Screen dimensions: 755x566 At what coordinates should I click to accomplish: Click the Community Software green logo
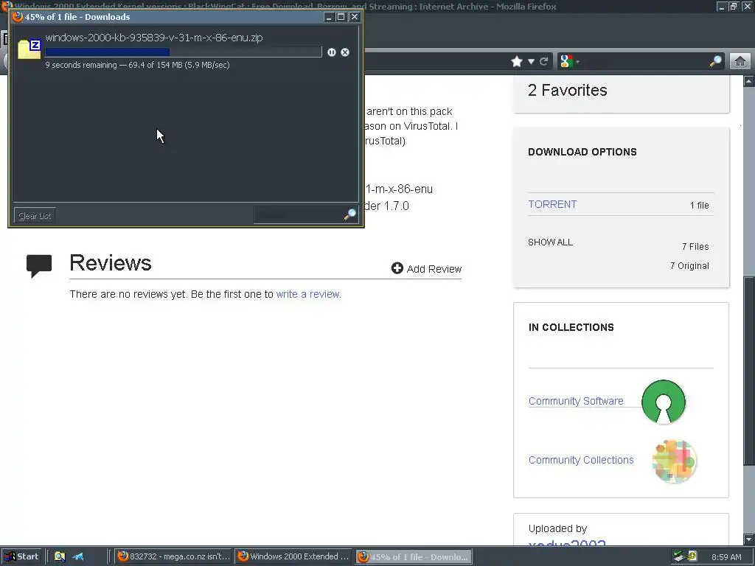tap(664, 402)
